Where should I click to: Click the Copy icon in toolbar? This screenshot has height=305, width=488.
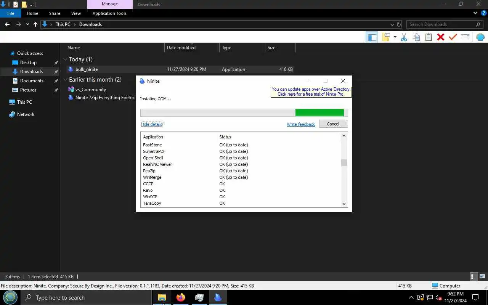[x=416, y=37]
